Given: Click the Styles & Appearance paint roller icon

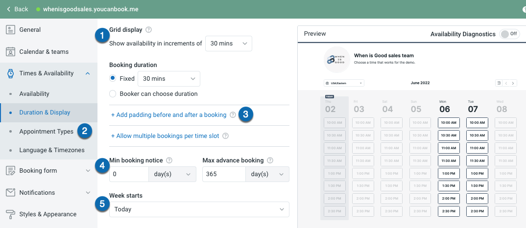Looking at the screenshot, I should click(10, 214).
